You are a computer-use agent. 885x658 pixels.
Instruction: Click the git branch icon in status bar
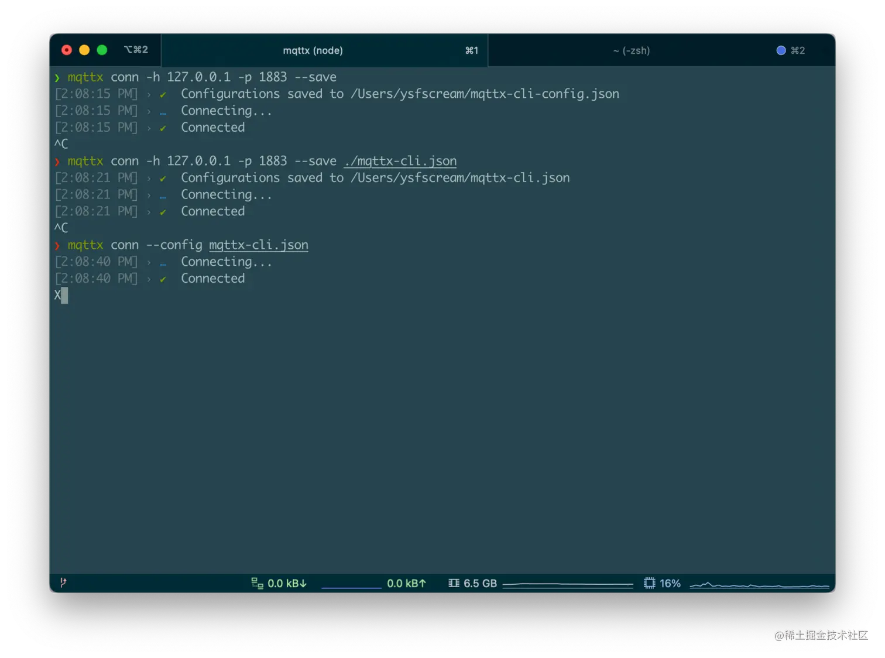(63, 582)
